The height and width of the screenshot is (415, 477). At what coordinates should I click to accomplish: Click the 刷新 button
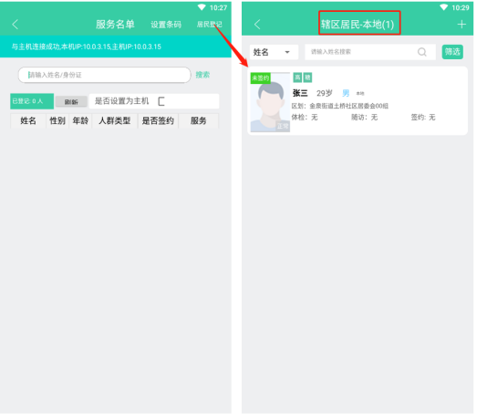(x=71, y=102)
